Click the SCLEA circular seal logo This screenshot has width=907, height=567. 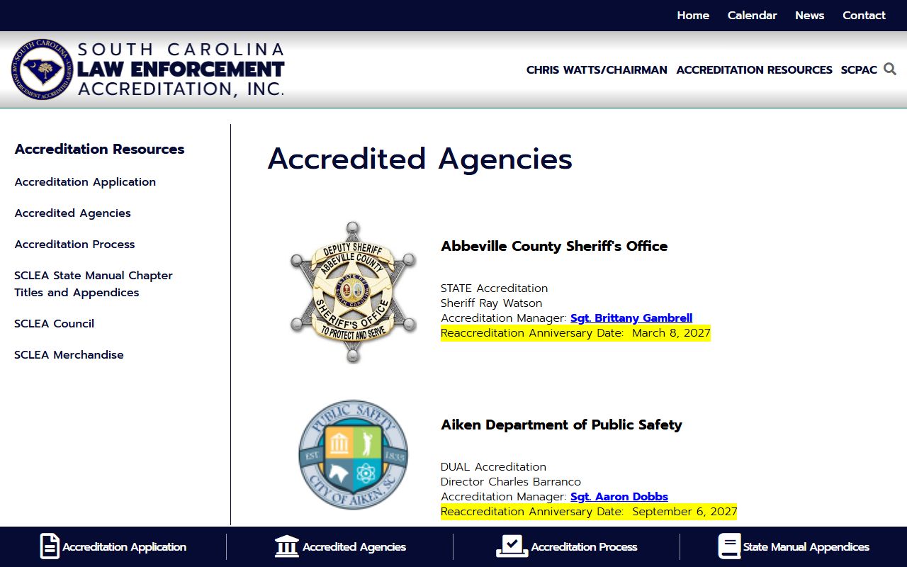pyautogui.click(x=42, y=69)
